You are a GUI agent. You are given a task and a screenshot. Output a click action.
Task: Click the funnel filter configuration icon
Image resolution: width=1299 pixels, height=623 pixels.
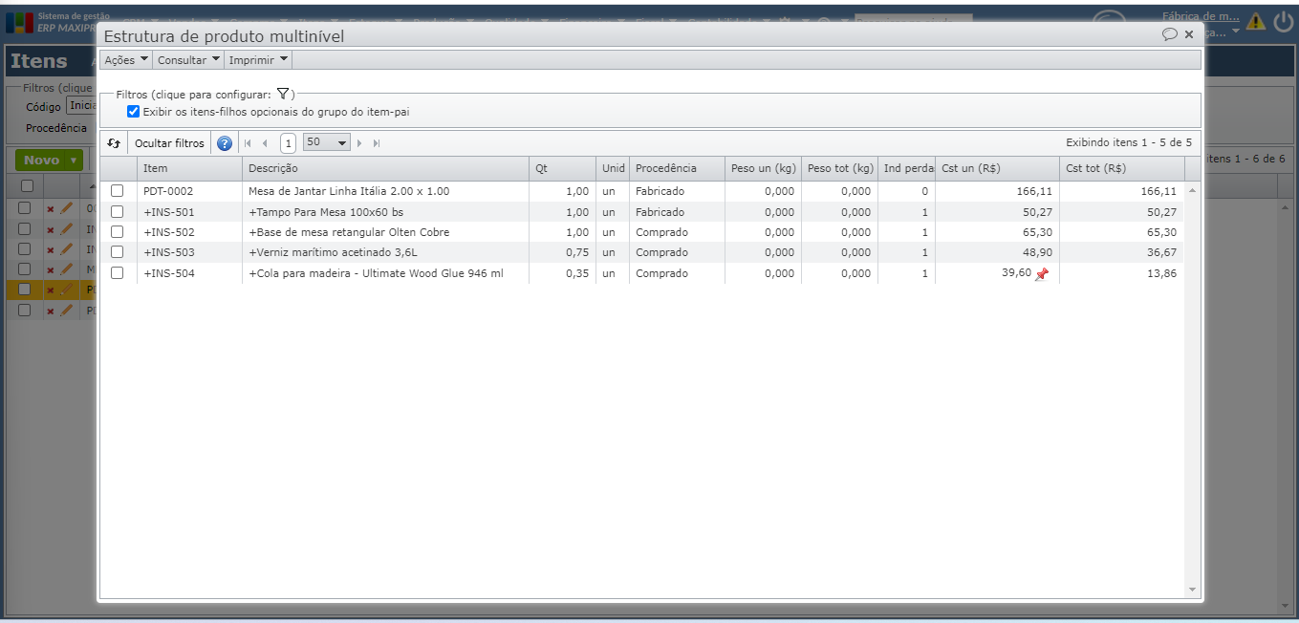283,94
